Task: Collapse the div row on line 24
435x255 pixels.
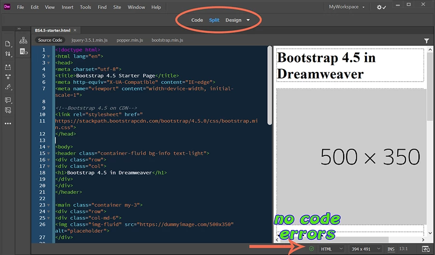Action: [x=48, y=212]
